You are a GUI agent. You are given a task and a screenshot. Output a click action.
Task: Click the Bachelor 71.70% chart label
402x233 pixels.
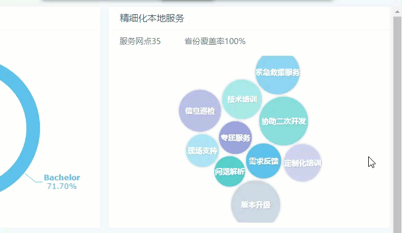62,182
